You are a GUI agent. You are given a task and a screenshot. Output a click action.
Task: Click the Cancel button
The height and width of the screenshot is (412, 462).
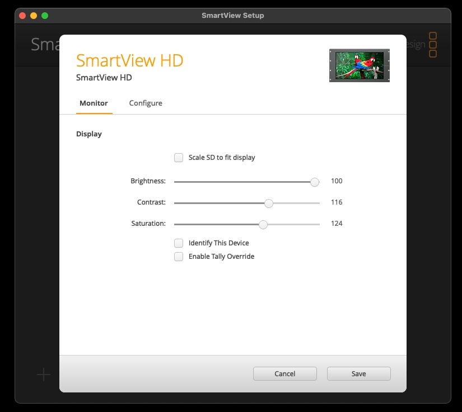point(285,373)
